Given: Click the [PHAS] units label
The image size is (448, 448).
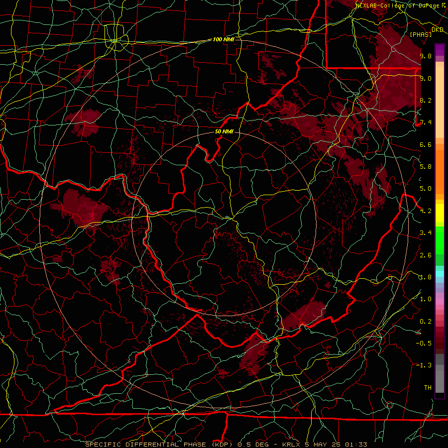Looking at the screenshot, I should 421,34.
